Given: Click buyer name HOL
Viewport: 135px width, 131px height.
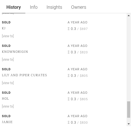Looking at the screenshot, I should [5, 99].
